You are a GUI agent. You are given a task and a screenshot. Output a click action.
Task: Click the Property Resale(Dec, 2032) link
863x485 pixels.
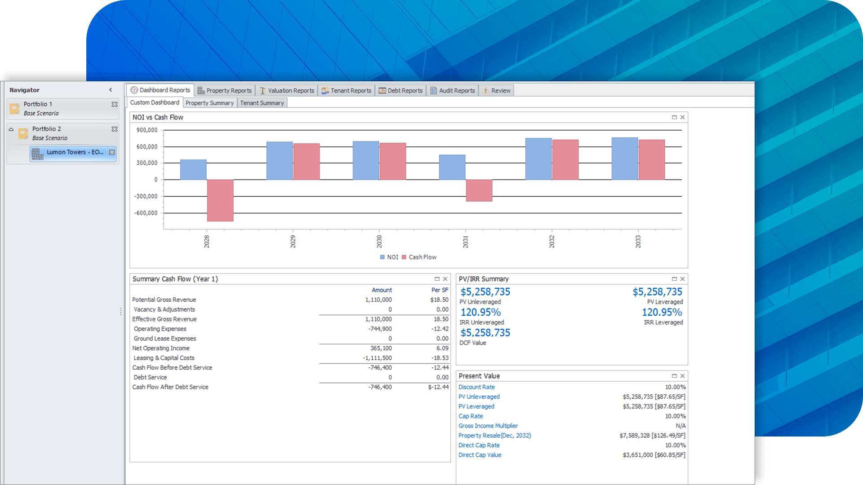tap(494, 435)
